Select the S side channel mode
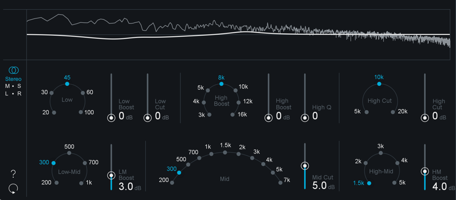Image resolution: width=456 pixels, height=200 pixels. click(x=19, y=86)
